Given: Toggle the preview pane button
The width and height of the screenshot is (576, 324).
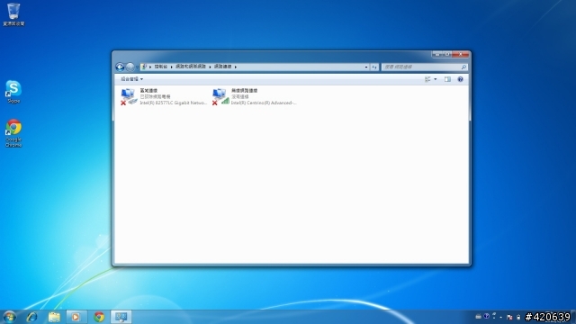Looking at the screenshot, I should 447,79.
